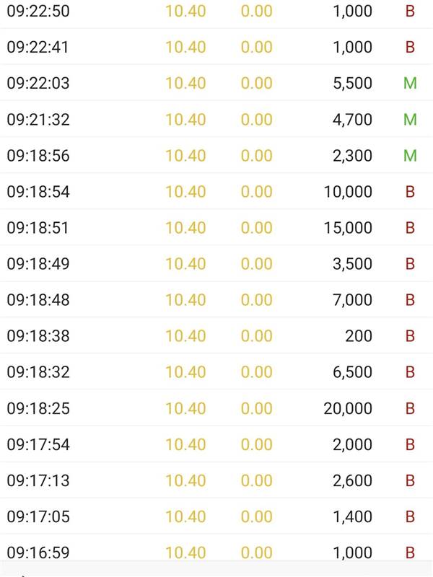Select the 10.40 price at 09:18:25
Viewport: 433px width, 577px height.
tap(185, 408)
